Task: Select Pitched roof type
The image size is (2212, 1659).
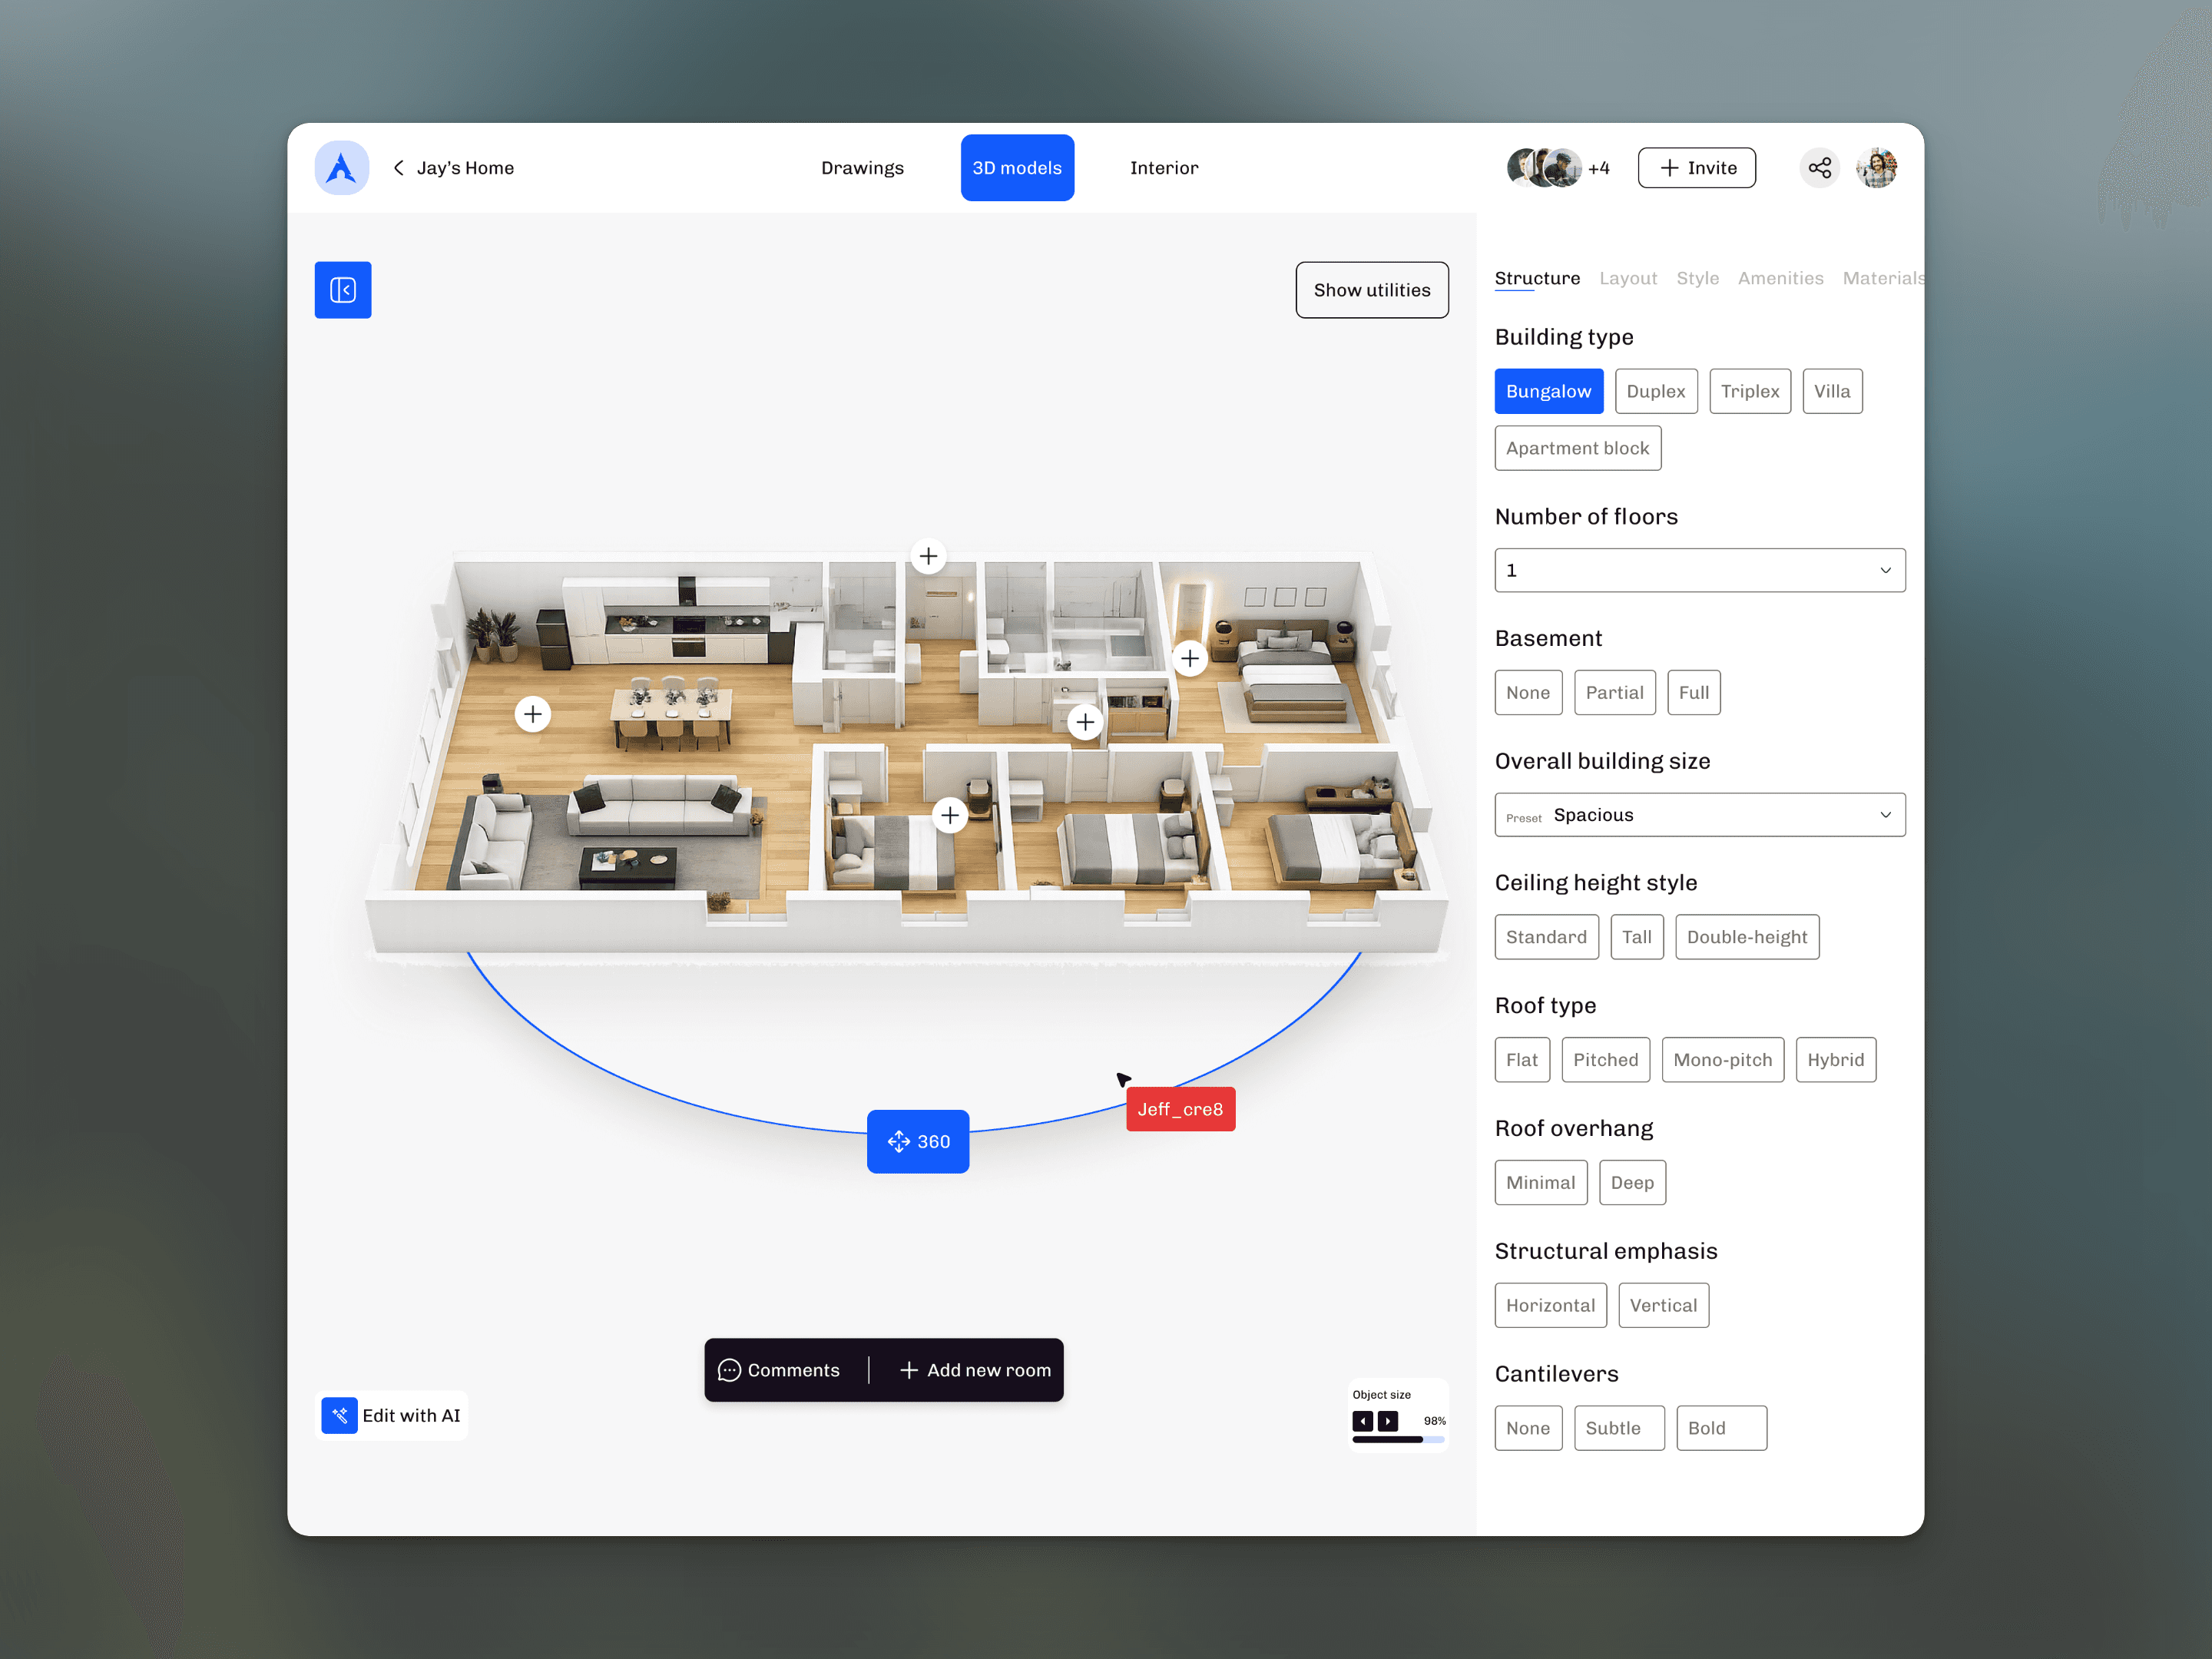Action: point(1605,1059)
